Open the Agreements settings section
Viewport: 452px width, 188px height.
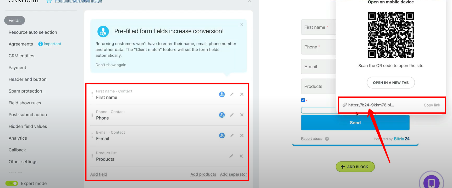(21, 44)
